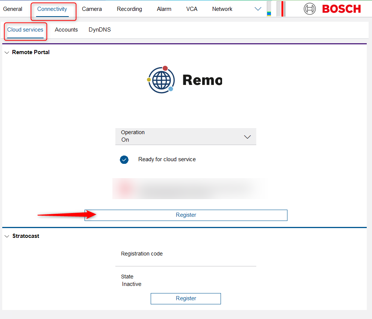Click the red BOSCH wordmark

pyautogui.click(x=341, y=9)
